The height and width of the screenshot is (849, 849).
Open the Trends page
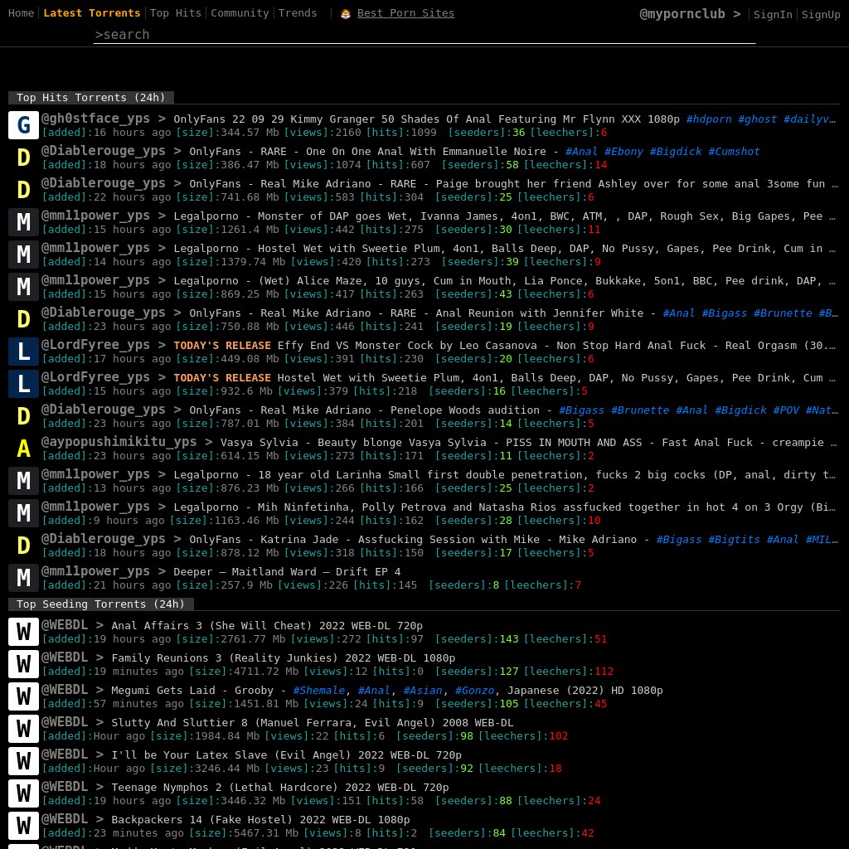[298, 13]
